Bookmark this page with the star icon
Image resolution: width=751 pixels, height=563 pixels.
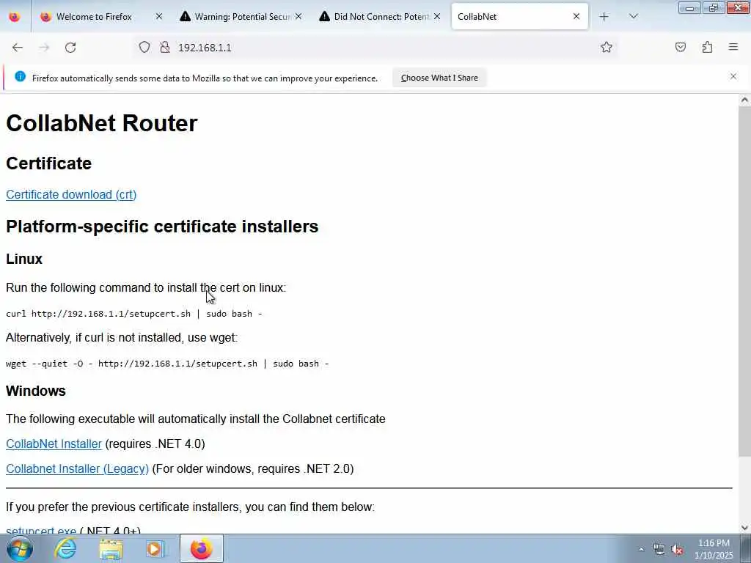pyautogui.click(x=607, y=47)
